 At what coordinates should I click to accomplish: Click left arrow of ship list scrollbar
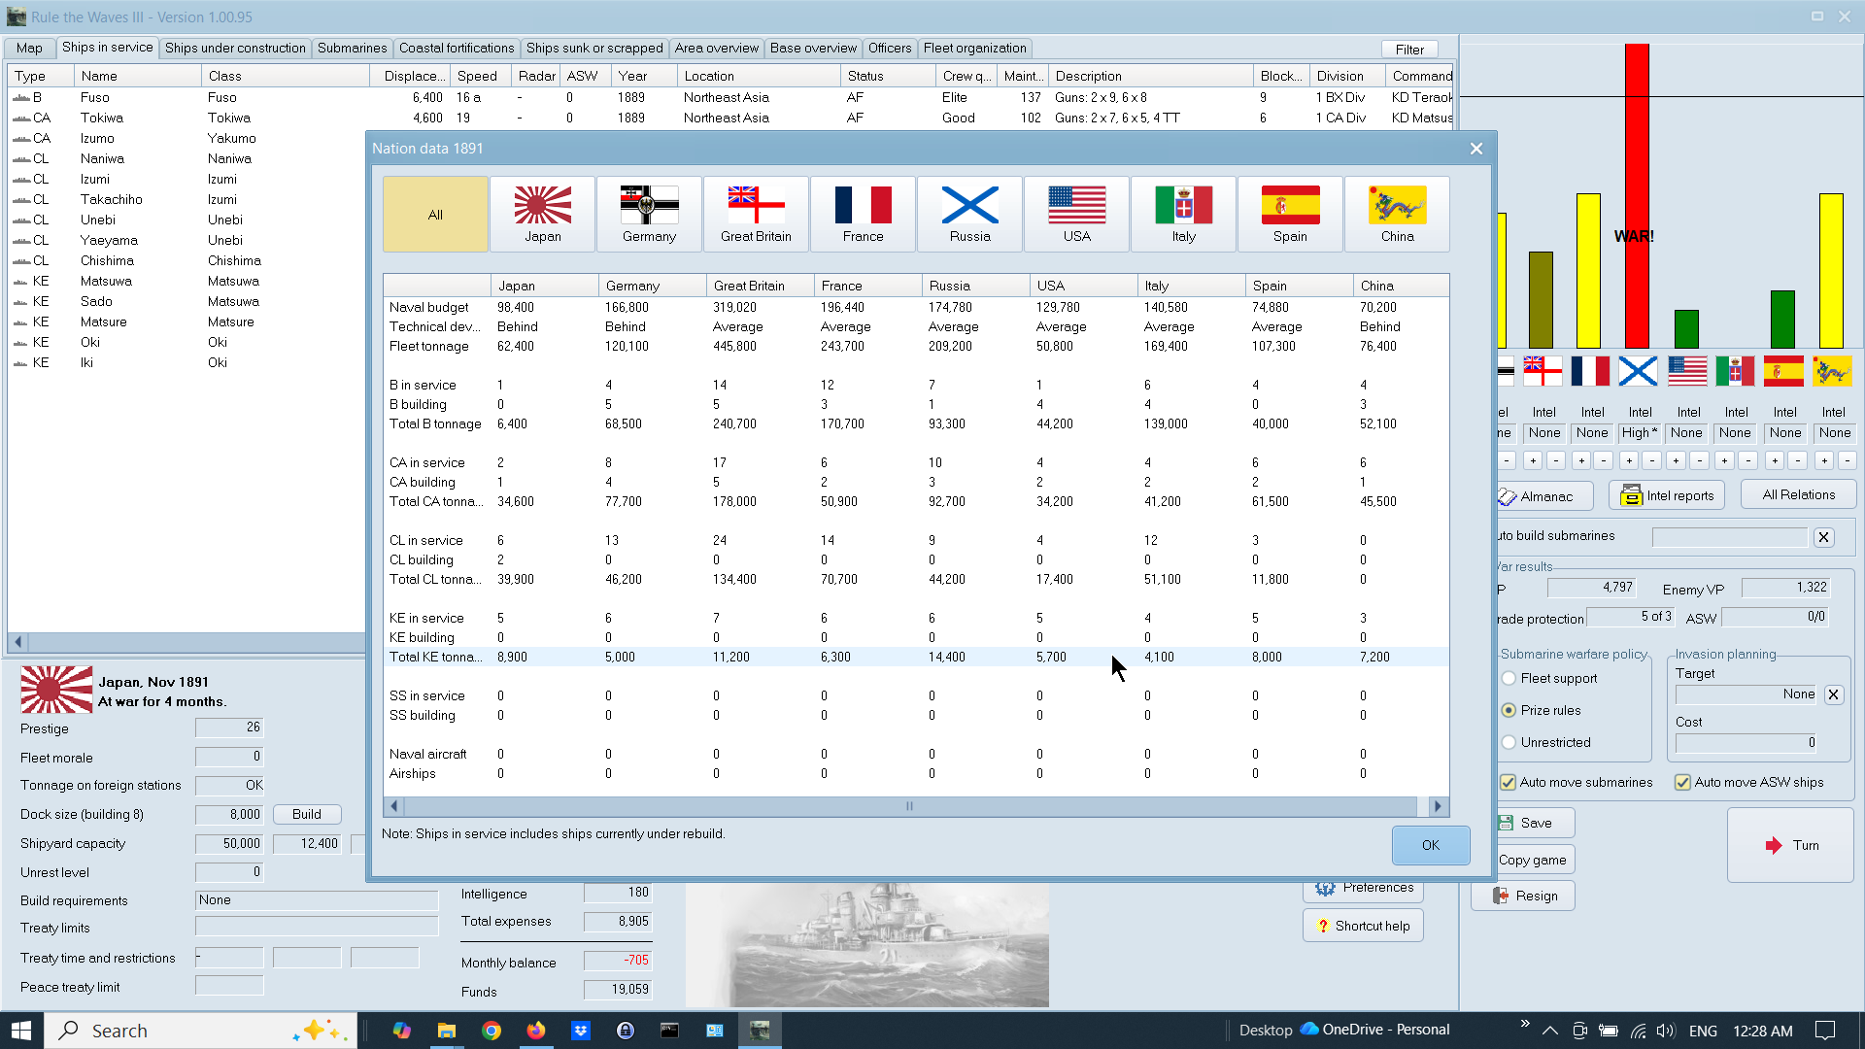click(x=17, y=642)
